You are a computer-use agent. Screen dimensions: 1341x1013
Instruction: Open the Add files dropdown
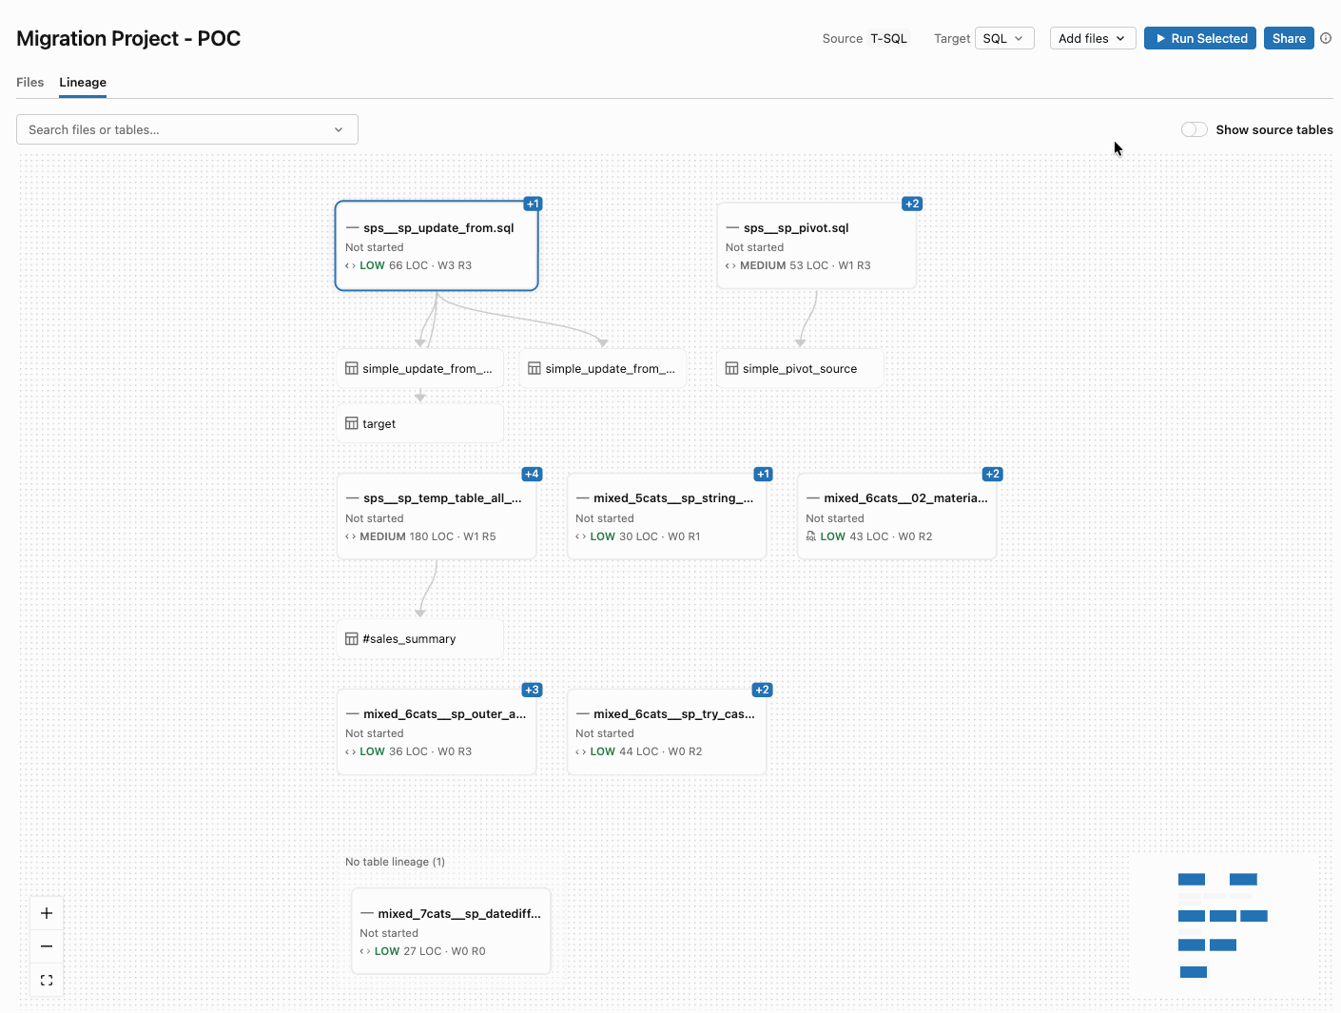(x=1093, y=38)
